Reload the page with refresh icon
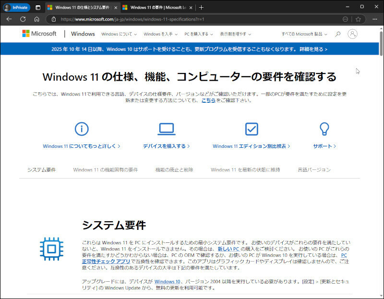Screen dimensions: 384x299 (x=23, y=19)
